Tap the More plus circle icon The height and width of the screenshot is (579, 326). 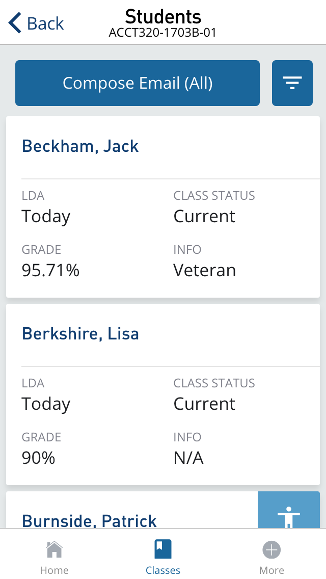coord(271,550)
